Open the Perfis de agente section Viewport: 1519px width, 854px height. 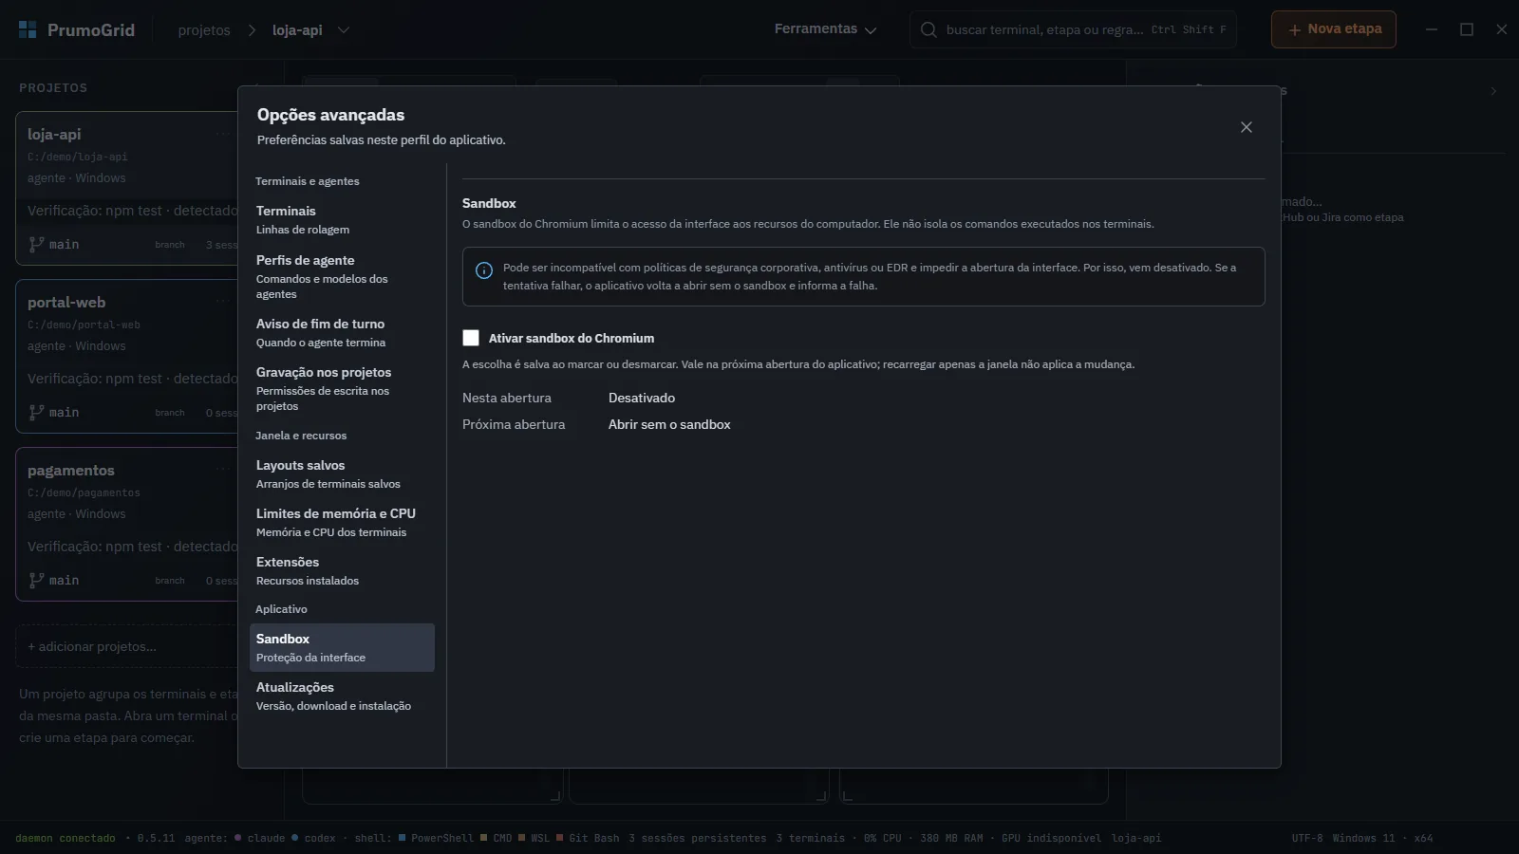342,277
